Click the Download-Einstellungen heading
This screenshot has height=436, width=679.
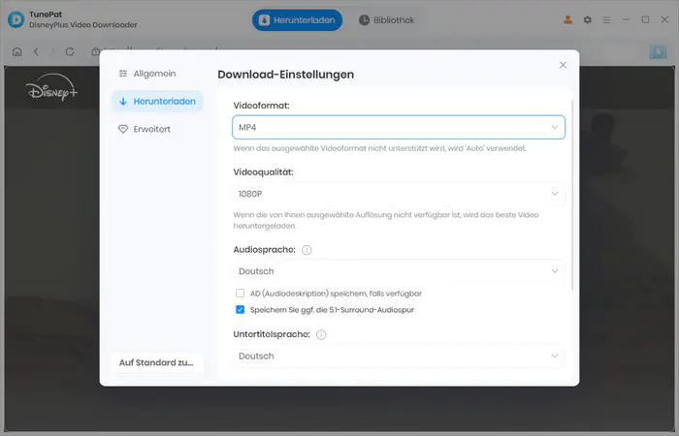tap(286, 75)
